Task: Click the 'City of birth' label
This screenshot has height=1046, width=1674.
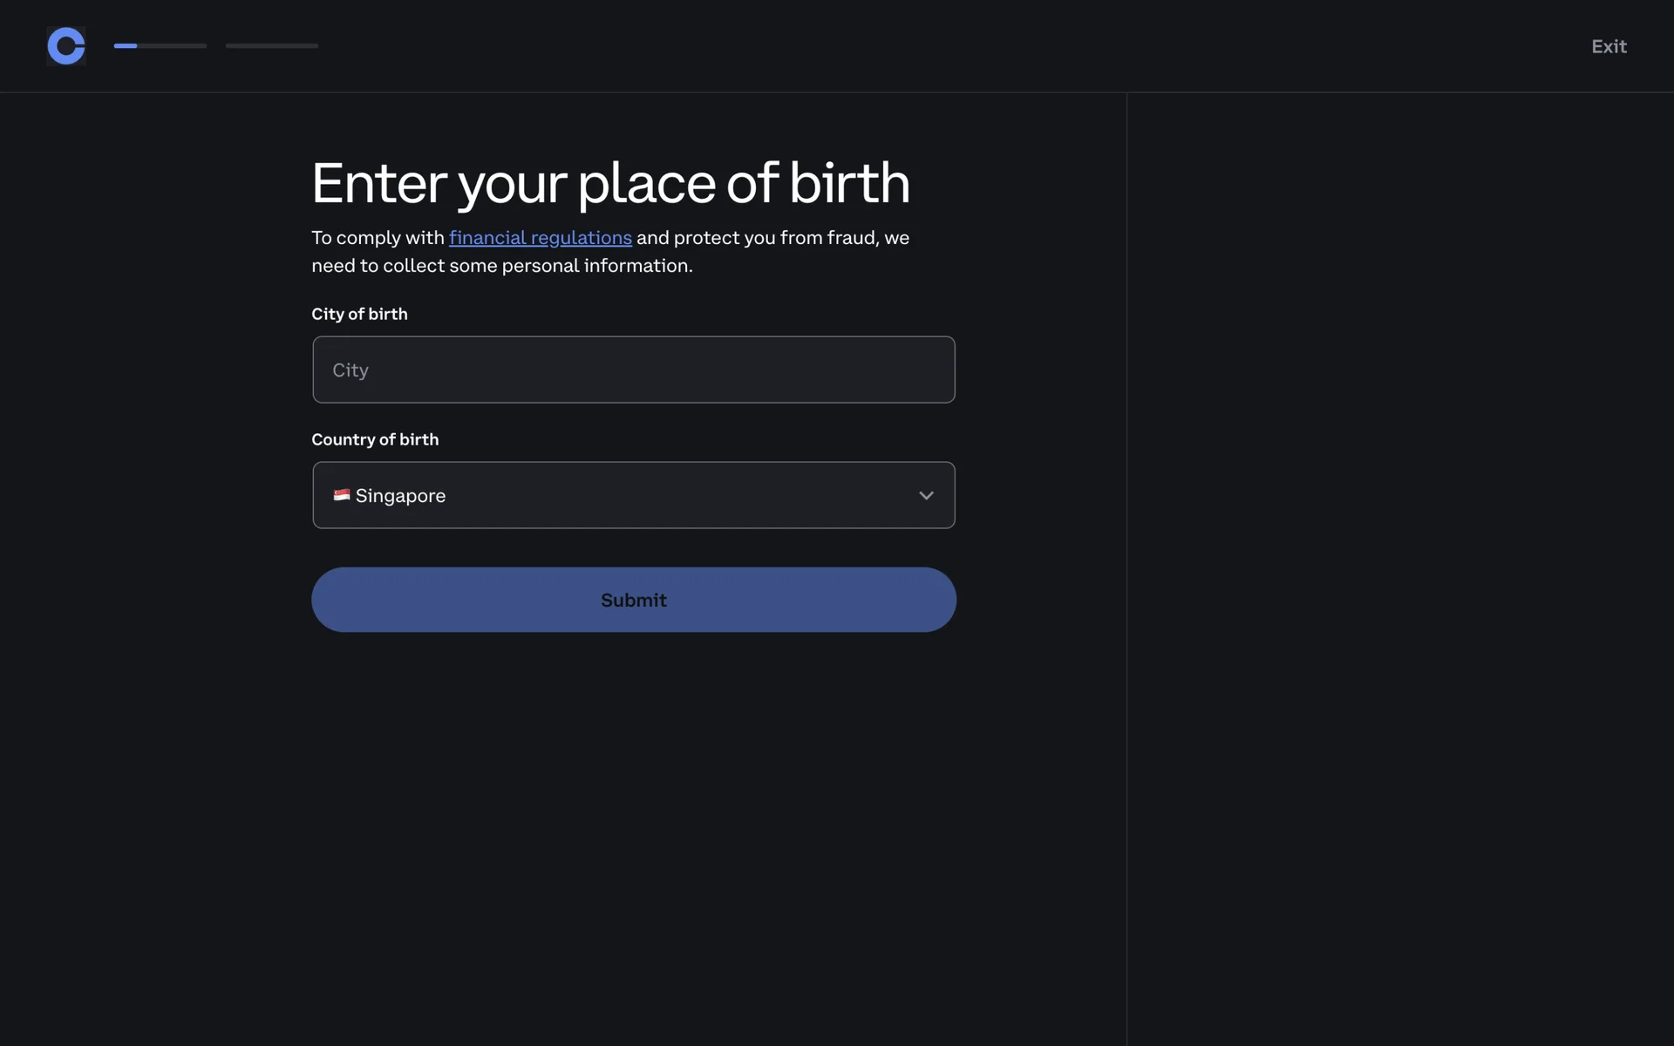Action: [x=359, y=314]
